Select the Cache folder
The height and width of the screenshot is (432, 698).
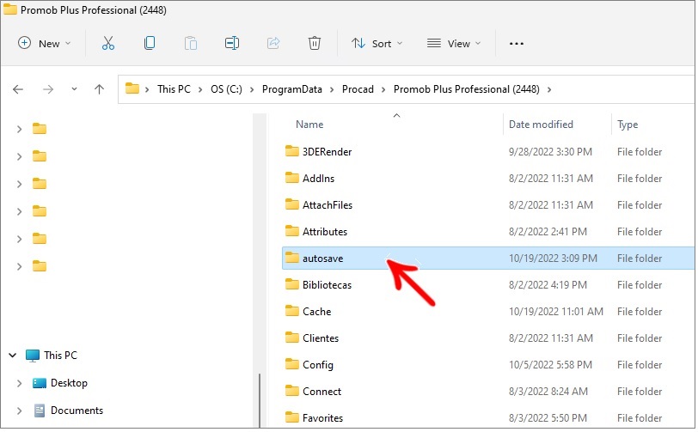tap(488, 312)
